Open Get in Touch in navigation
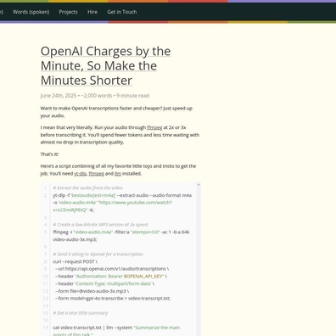The width and height of the screenshot is (336, 336). 122,12
